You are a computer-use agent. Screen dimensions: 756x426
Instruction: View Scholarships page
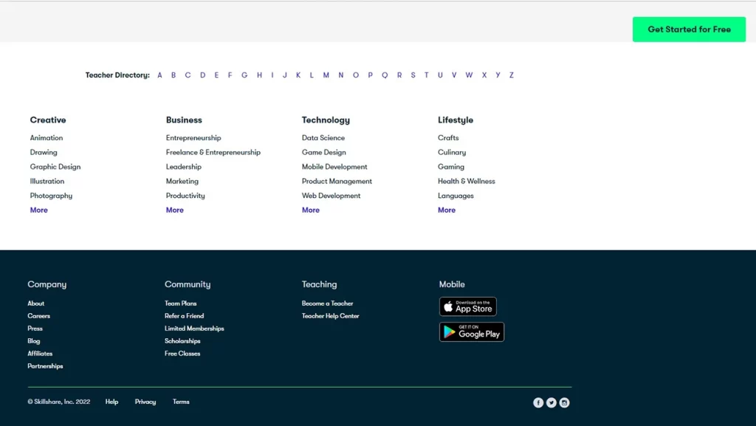182,341
